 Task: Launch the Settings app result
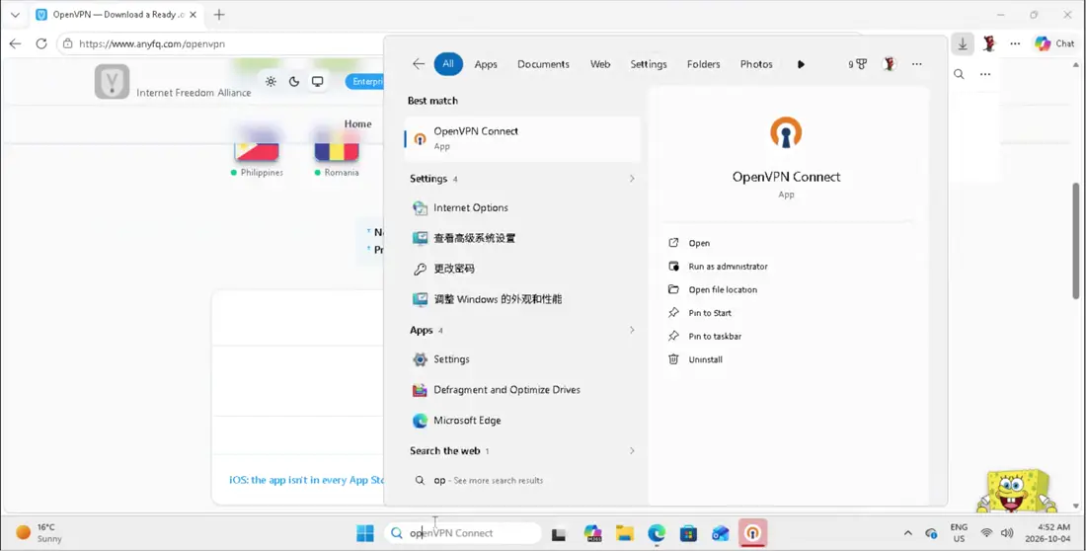pyautogui.click(x=522, y=359)
